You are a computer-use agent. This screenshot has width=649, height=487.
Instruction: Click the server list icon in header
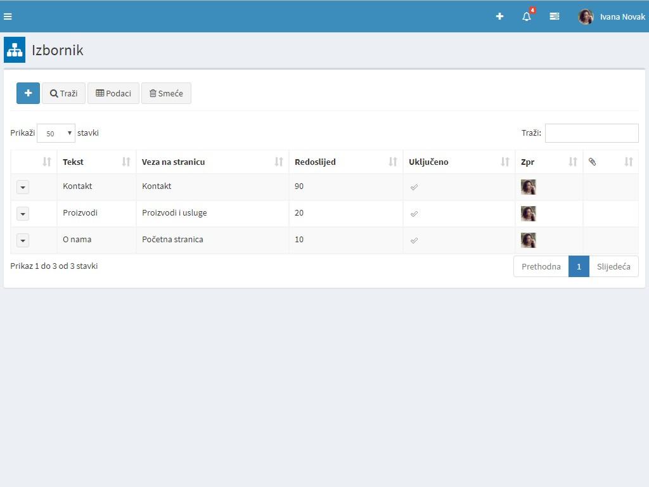pos(554,16)
